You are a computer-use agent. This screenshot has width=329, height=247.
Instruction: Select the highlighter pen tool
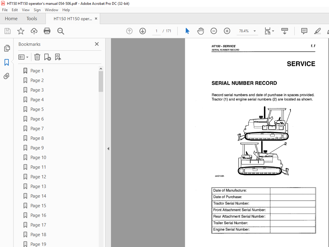(317, 31)
